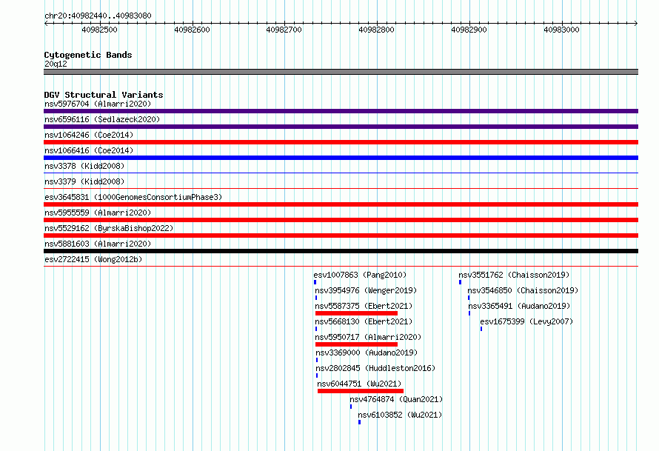Click the nsv3378 (Kidd2008) label
Image resolution: width=659 pixels, height=451 pixels.
pyautogui.click(x=84, y=166)
